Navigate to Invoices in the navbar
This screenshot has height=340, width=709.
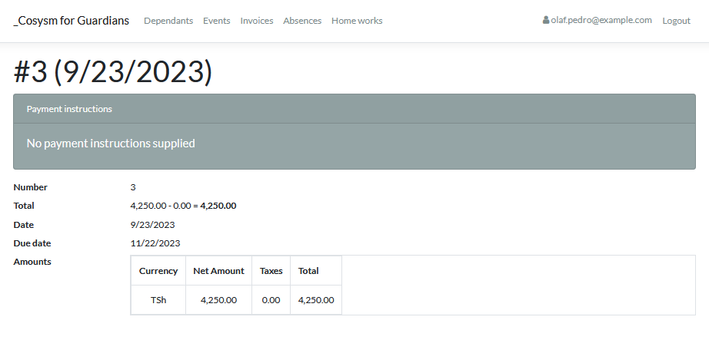(257, 21)
